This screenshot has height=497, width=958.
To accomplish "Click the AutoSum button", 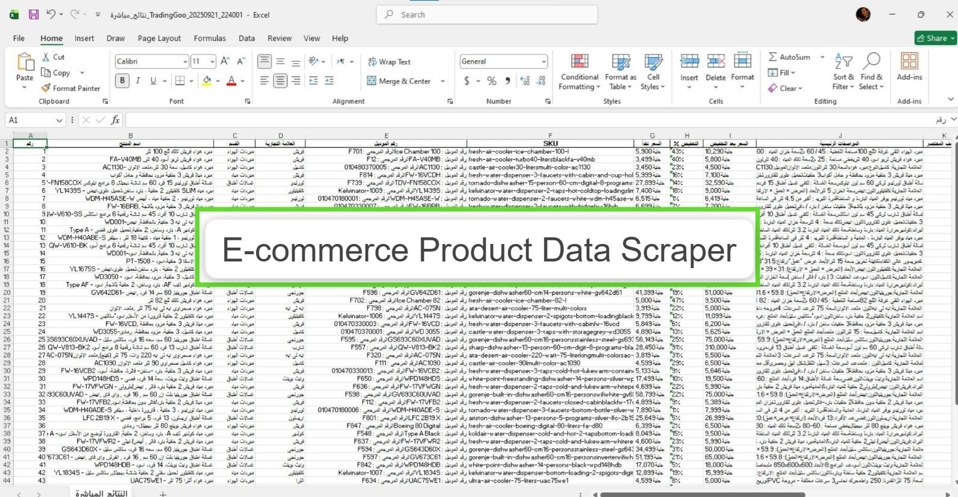I will 789,57.
